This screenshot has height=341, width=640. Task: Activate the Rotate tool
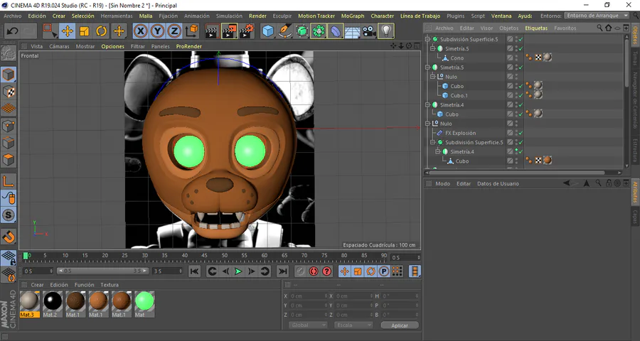point(101,31)
